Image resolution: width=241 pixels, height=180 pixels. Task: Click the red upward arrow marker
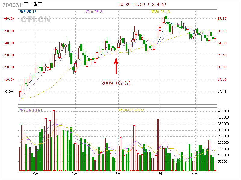click(116, 65)
